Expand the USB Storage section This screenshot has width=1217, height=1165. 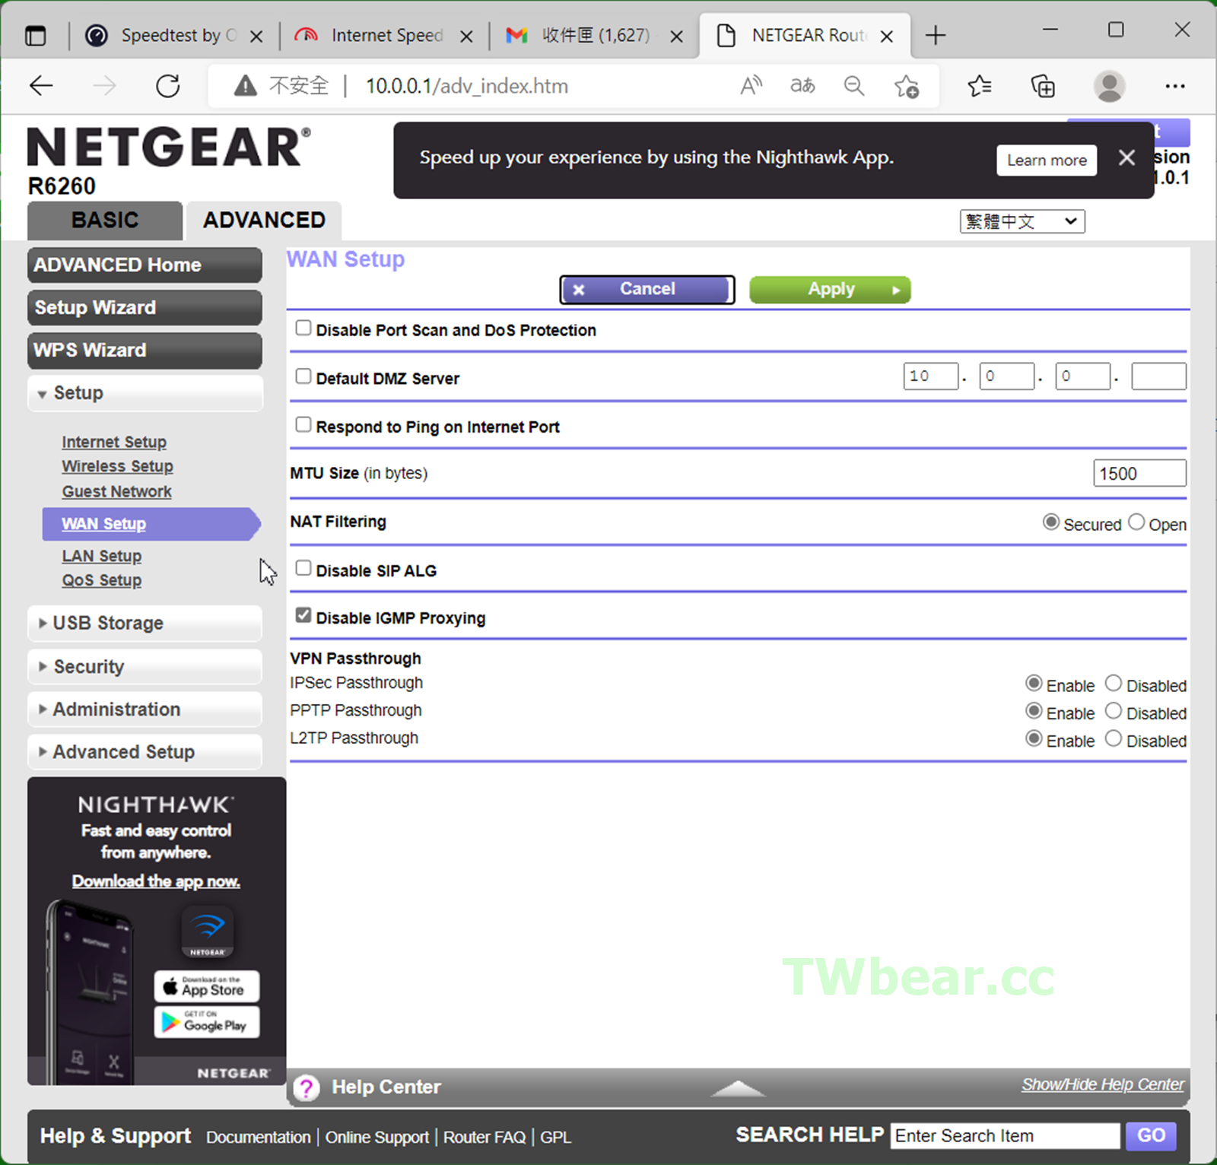145,624
